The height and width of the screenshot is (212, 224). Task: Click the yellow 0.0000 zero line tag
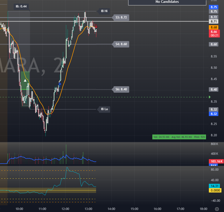215,190
